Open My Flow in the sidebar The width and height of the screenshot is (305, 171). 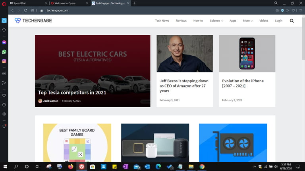(4, 83)
